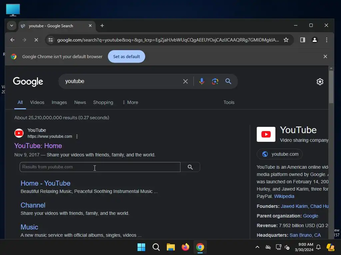Image resolution: width=341 pixels, height=255 pixels.
Task: Switch to the Shopping results tab
Action: point(103,102)
